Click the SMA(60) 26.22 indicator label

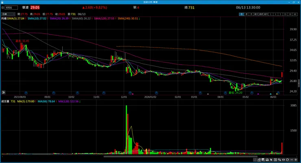[82, 18]
